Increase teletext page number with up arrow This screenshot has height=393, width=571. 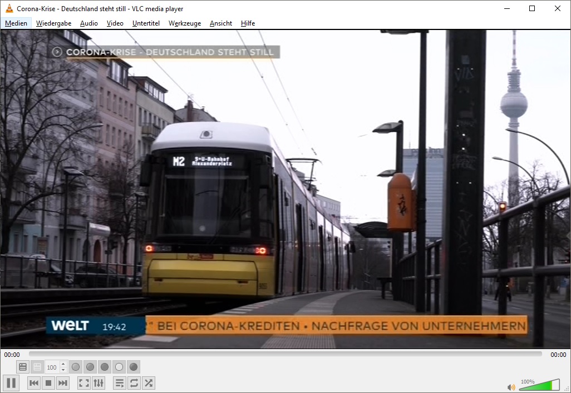[x=63, y=365]
